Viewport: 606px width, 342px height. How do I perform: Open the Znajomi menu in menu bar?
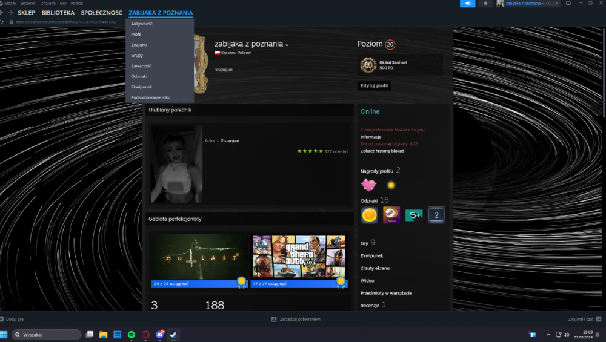pyautogui.click(x=48, y=4)
